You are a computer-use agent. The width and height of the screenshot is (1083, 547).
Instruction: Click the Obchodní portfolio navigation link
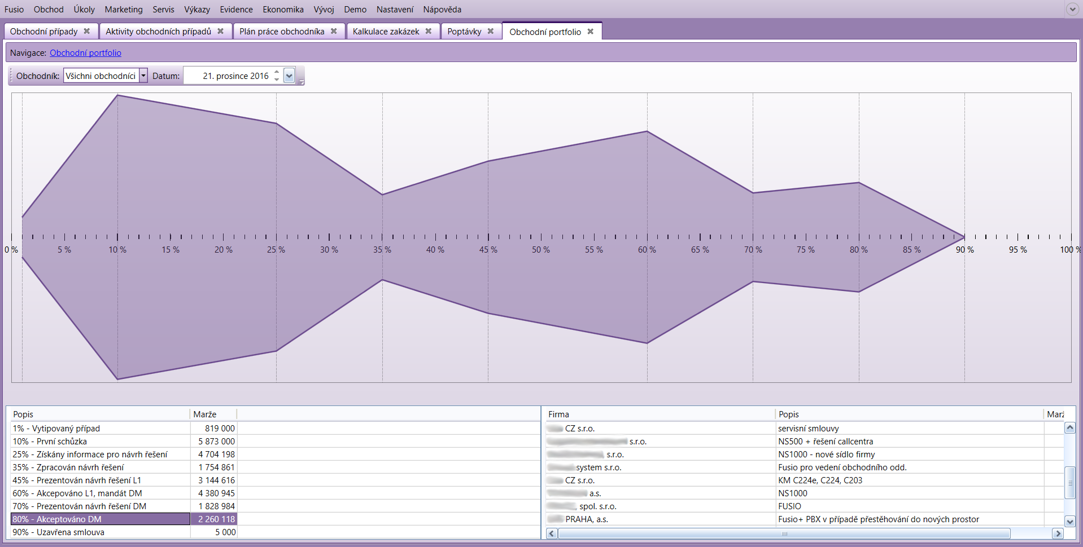(85, 53)
